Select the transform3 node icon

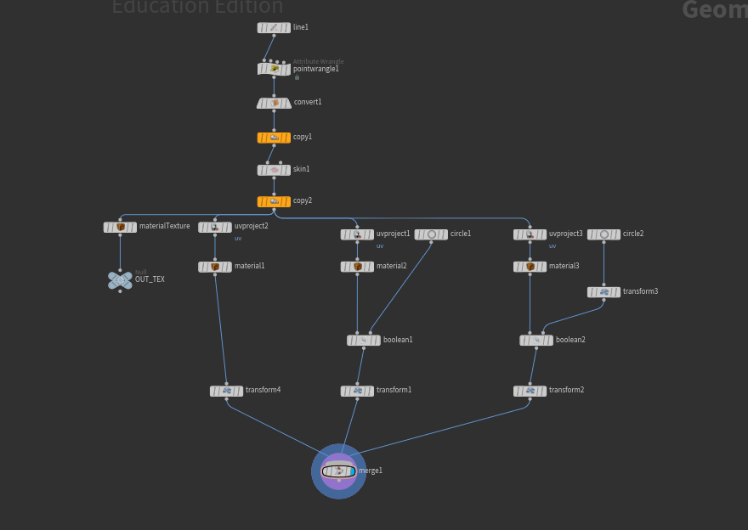click(x=603, y=292)
